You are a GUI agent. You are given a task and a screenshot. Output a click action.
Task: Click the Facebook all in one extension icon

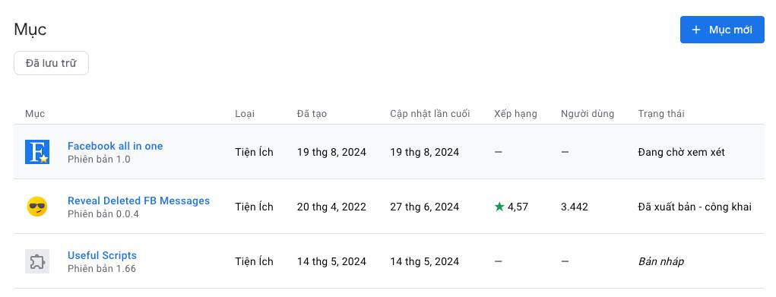[x=37, y=152]
